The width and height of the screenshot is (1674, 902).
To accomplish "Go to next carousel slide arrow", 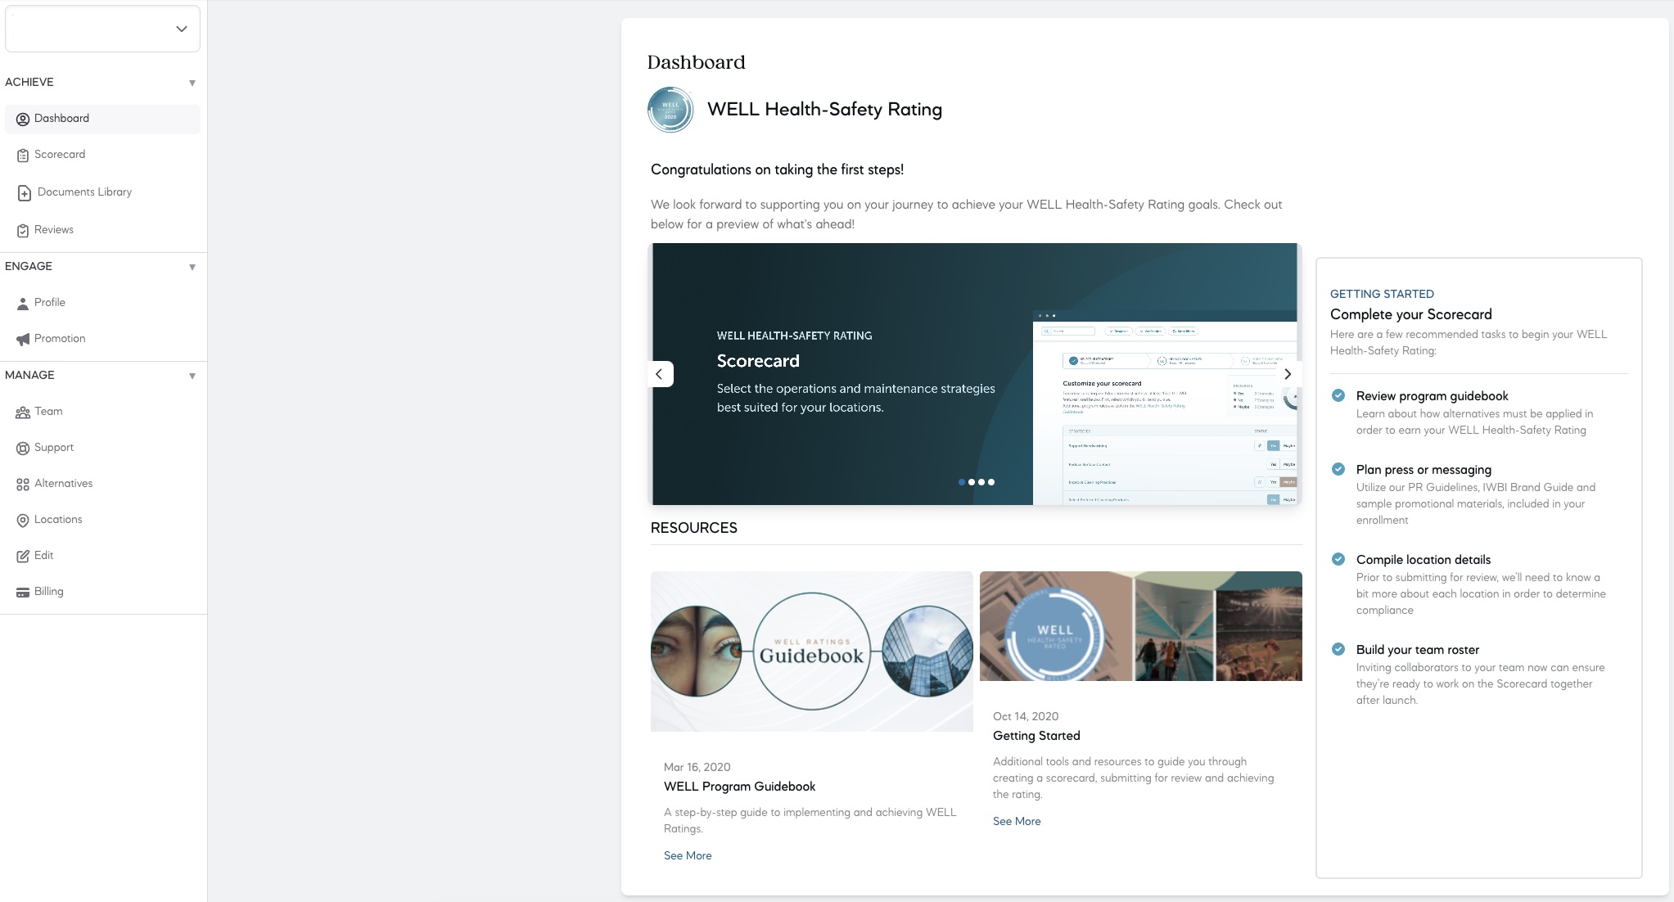I will click(1288, 374).
